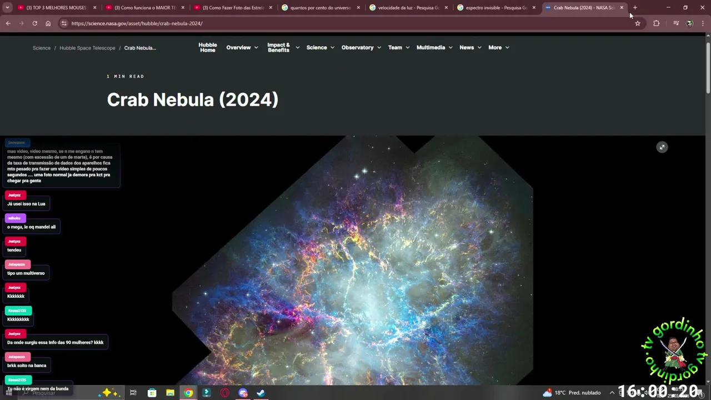Switch to espectro invisible tab

point(497,8)
